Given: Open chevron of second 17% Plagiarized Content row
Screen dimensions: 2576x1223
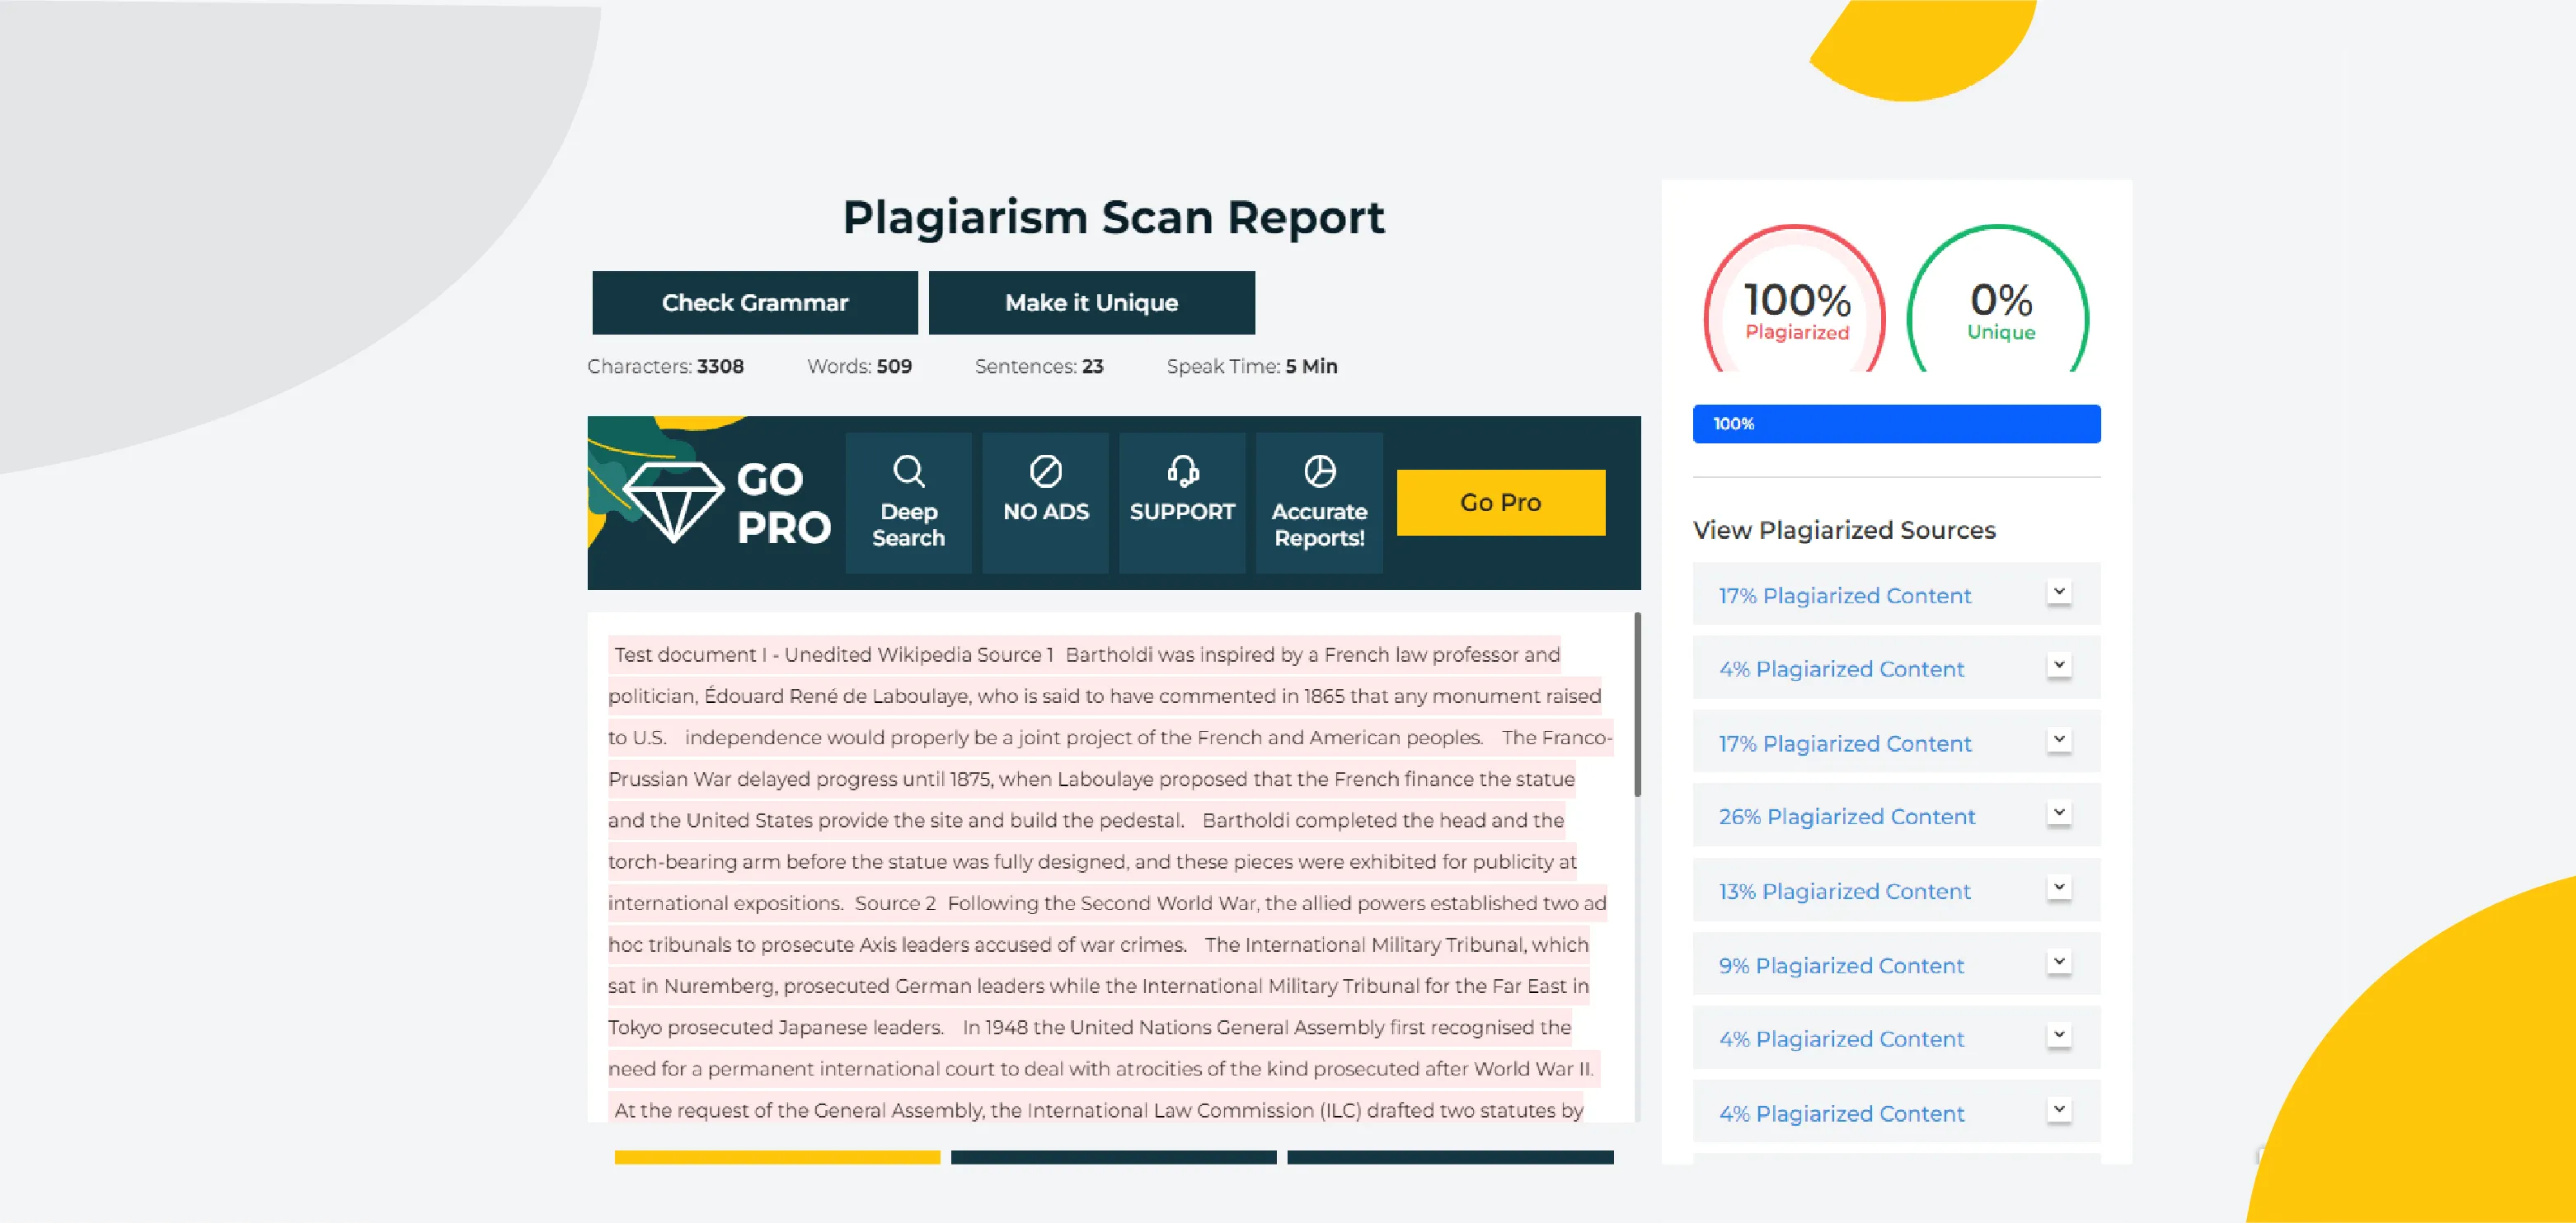Looking at the screenshot, I should click(2059, 740).
